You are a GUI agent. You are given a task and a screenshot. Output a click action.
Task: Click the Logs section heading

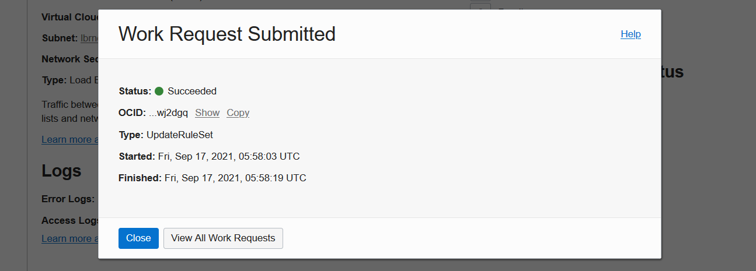click(x=61, y=171)
